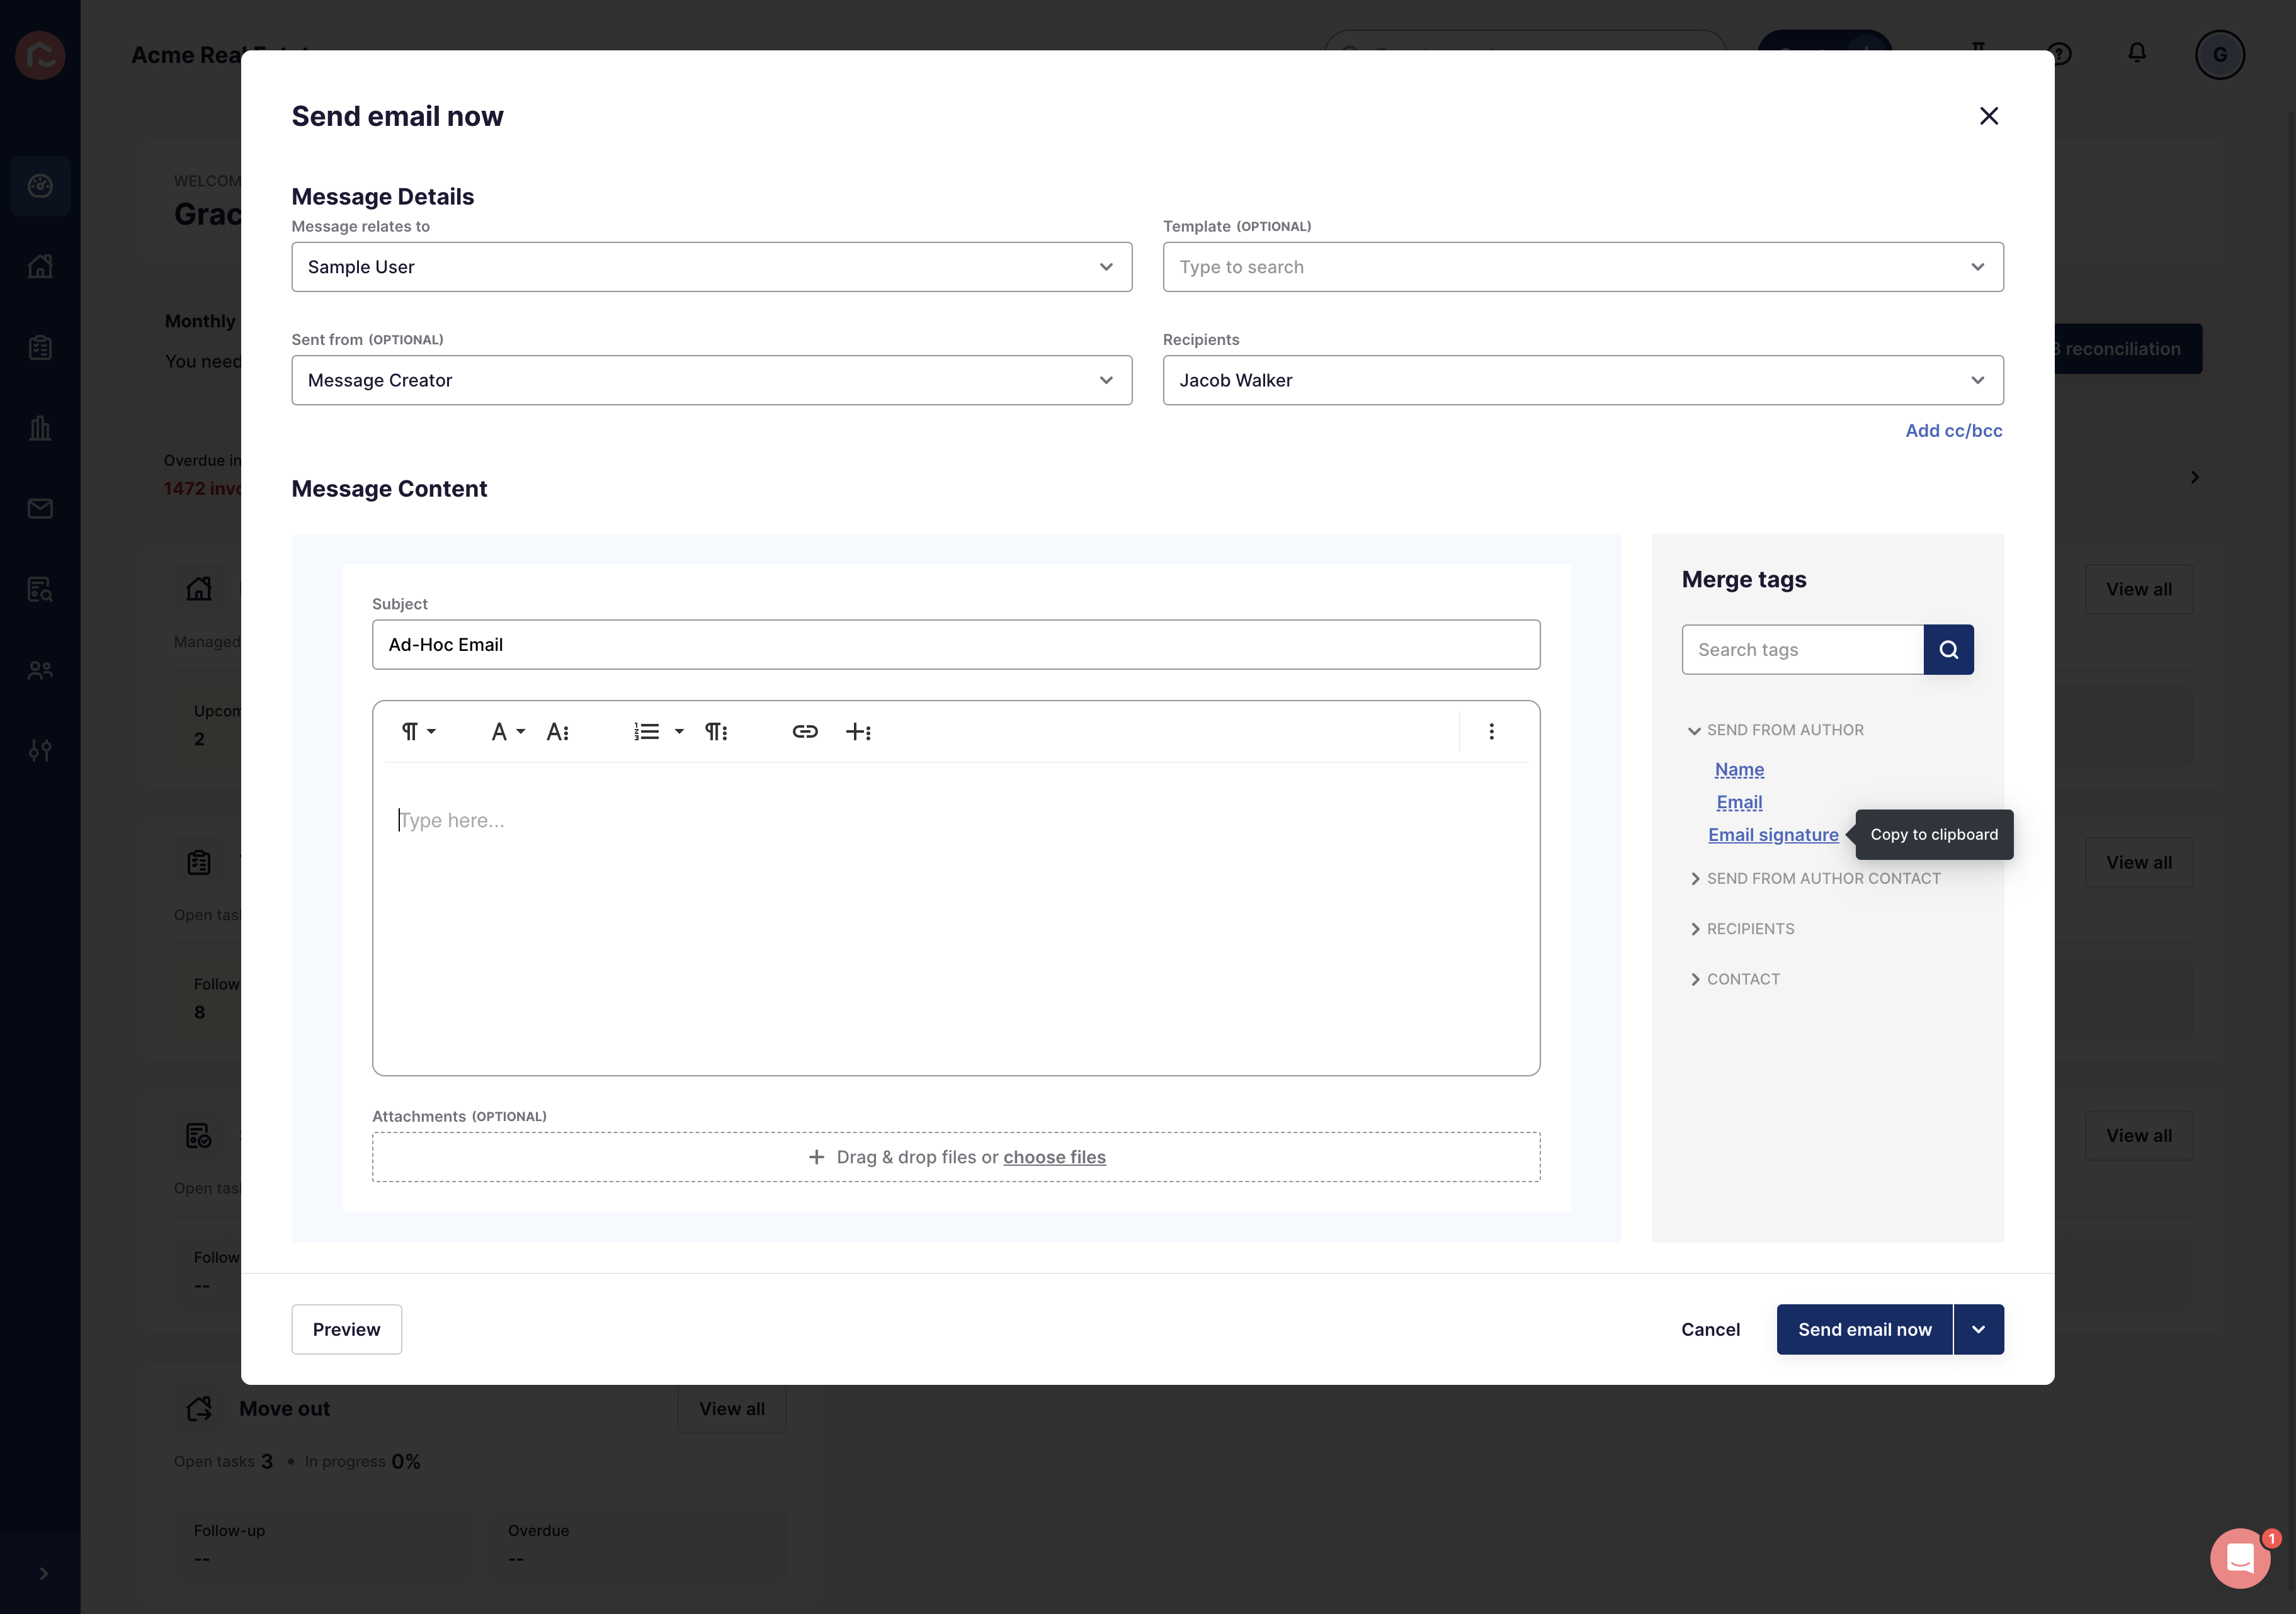Click the attachments drag and drop zone
Screen dimensions: 2296x1614
point(955,1157)
